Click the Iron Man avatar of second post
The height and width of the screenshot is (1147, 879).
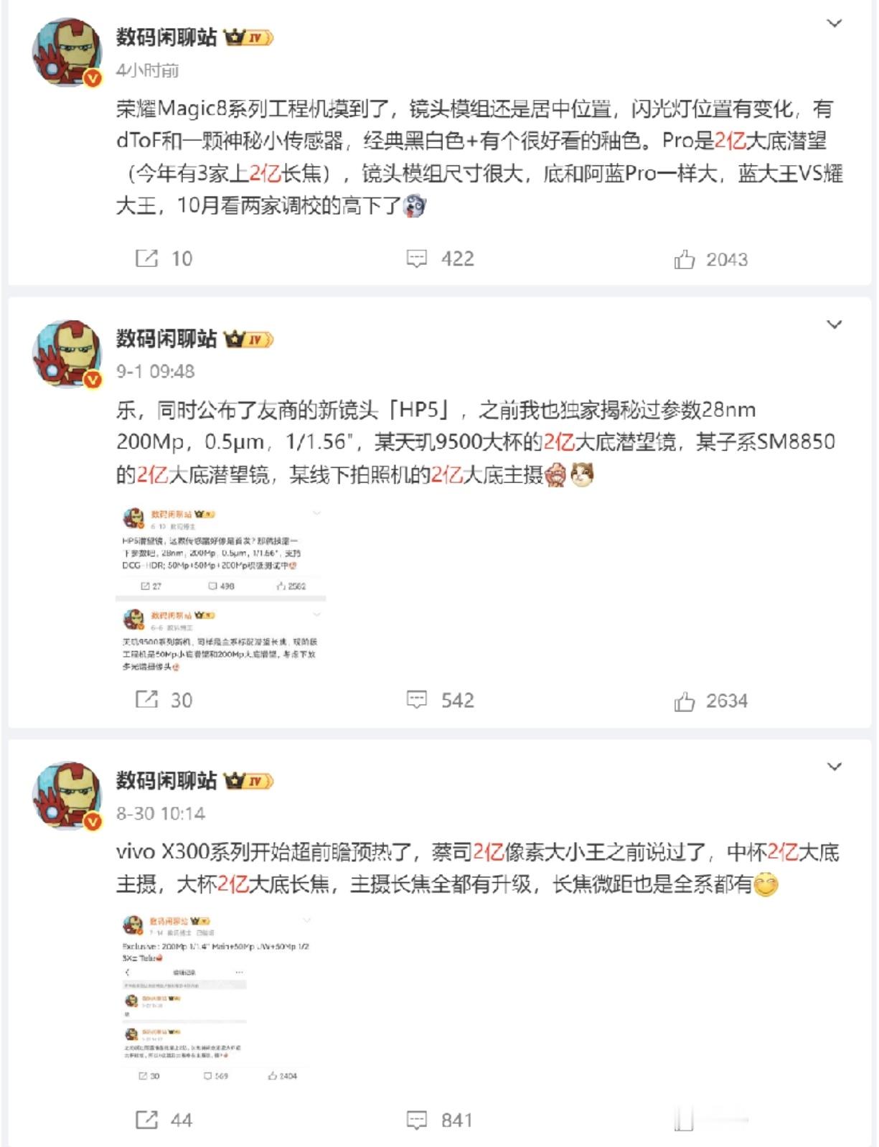point(68,354)
